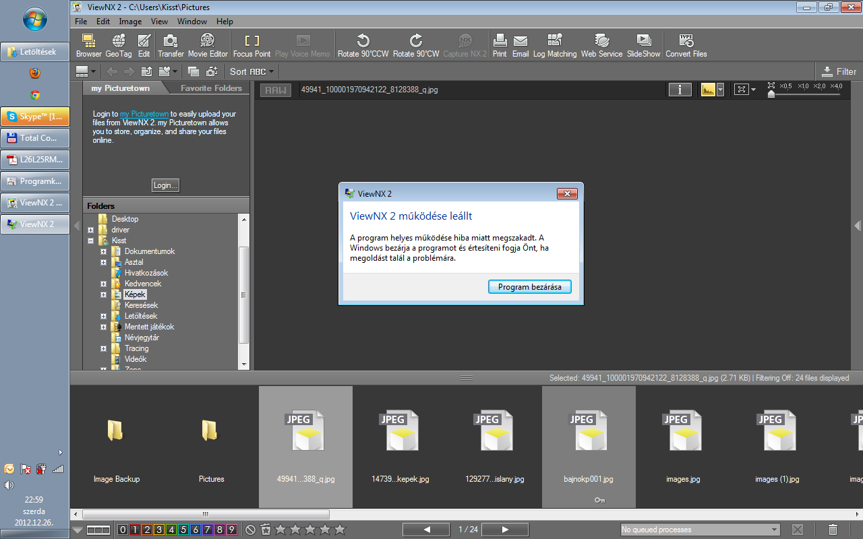Screen dimensions: 863x539
Task: Open the Image menu
Action: pos(130,22)
